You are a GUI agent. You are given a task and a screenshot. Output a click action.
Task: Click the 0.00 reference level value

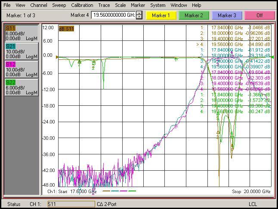[x=48, y=55]
